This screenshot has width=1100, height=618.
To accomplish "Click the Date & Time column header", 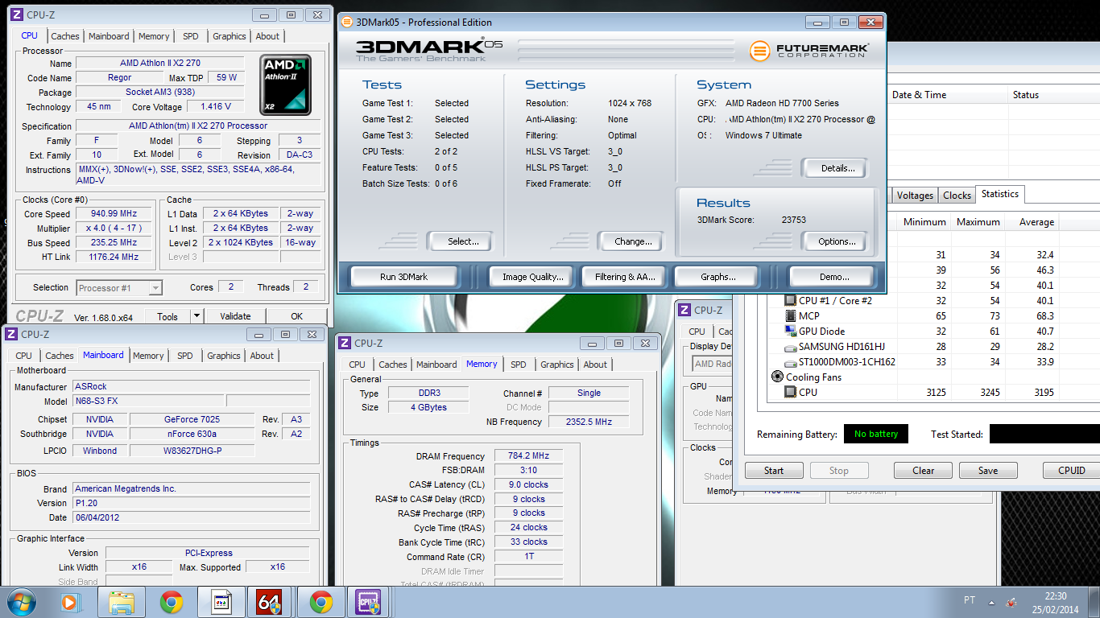I will tap(947, 95).
